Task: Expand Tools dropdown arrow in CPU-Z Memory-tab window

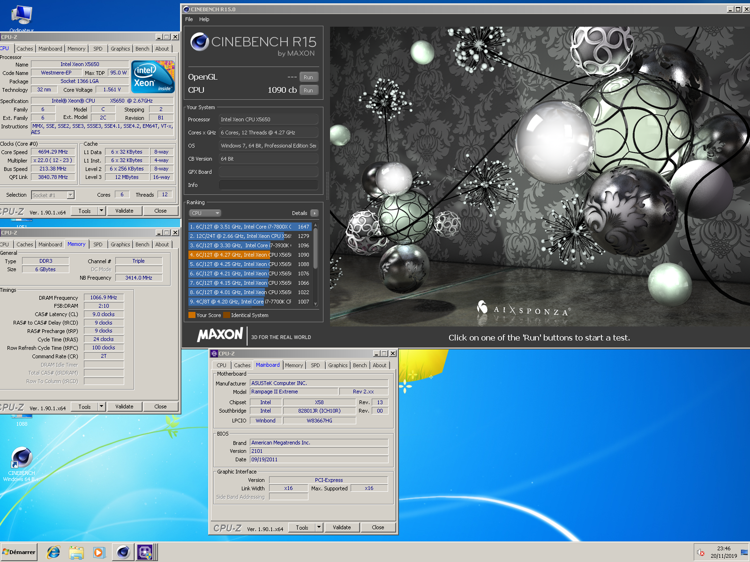Action: coord(101,407)
